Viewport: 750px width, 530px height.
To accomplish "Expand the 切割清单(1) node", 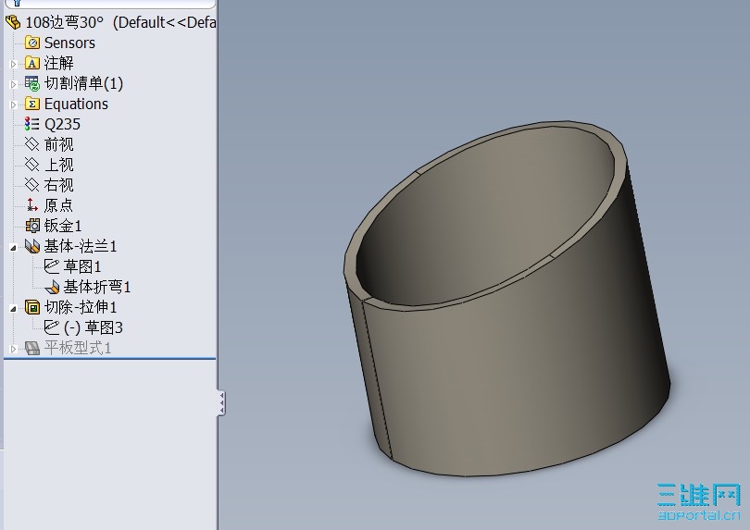I will pyautogui.click(x=13, y=84).
